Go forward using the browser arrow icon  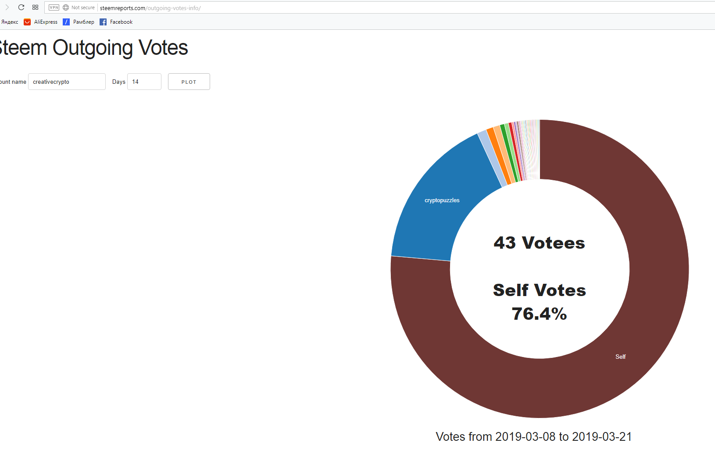click(x=7, y=7)
